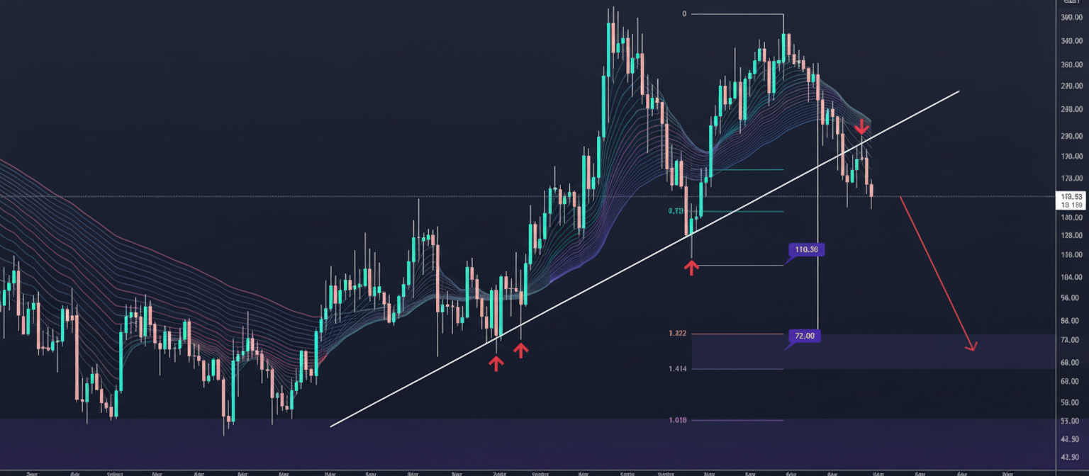Click the red projection arrow's arrowhead
Screen dimensions: 1089x476
pyautogui.click(x=972, y=346)
